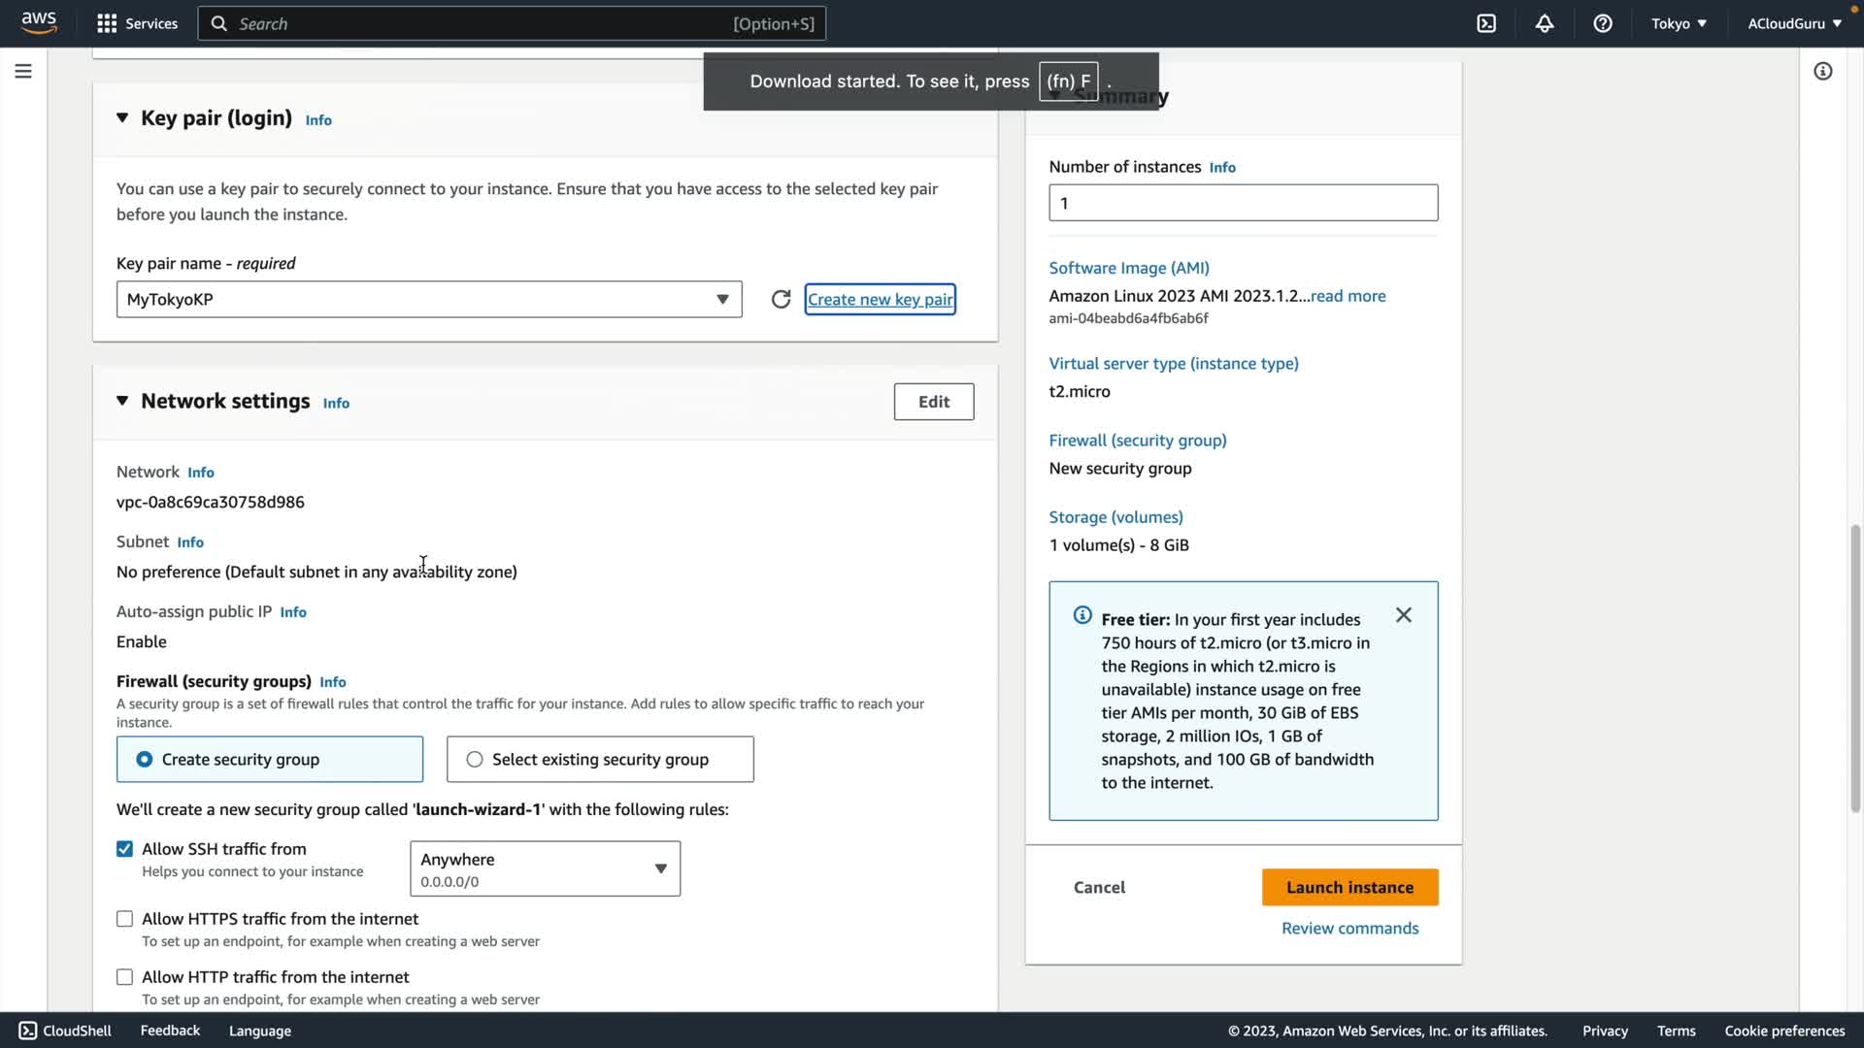This screenshot has height=1048, width=1864.
Task: Click the Number of instances field
Action: [1243, 203]
